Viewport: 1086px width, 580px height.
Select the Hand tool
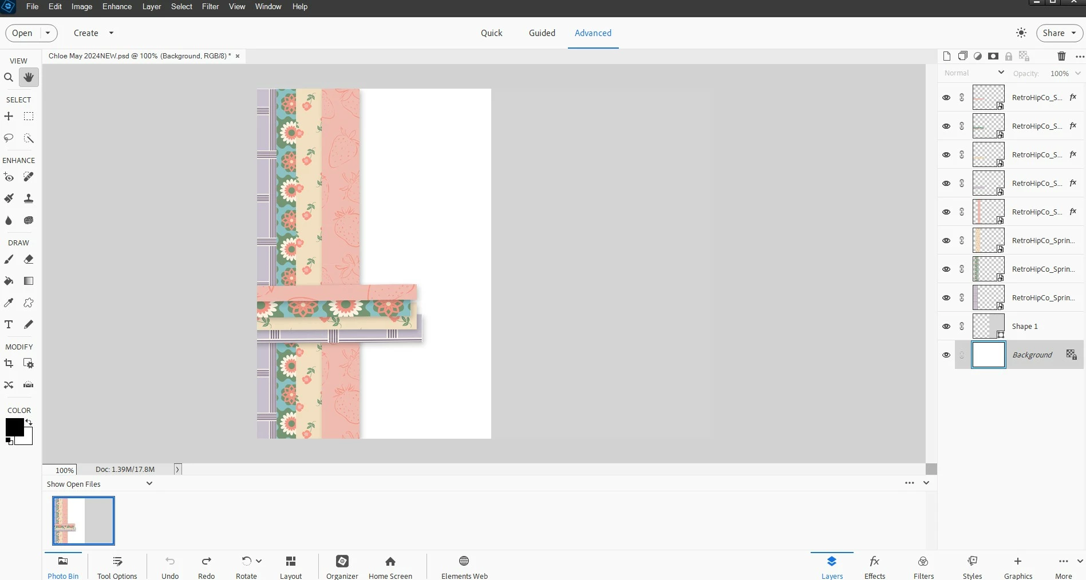coord(29,77)
